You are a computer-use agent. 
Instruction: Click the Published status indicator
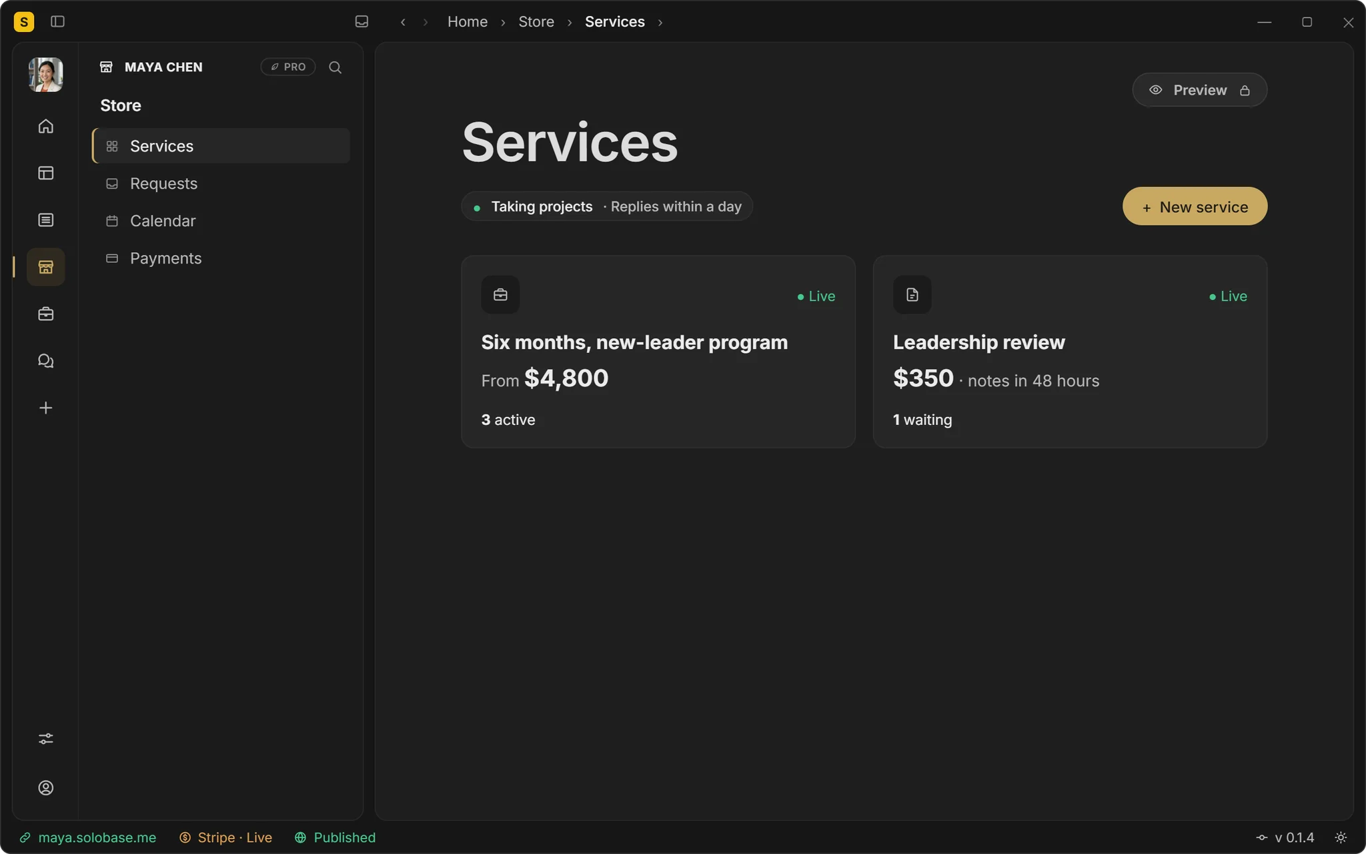tap(335, 837)
